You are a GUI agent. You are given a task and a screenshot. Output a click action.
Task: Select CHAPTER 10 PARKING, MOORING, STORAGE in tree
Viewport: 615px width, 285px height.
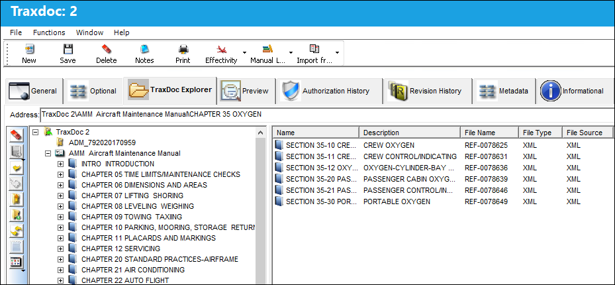(168, 228)
